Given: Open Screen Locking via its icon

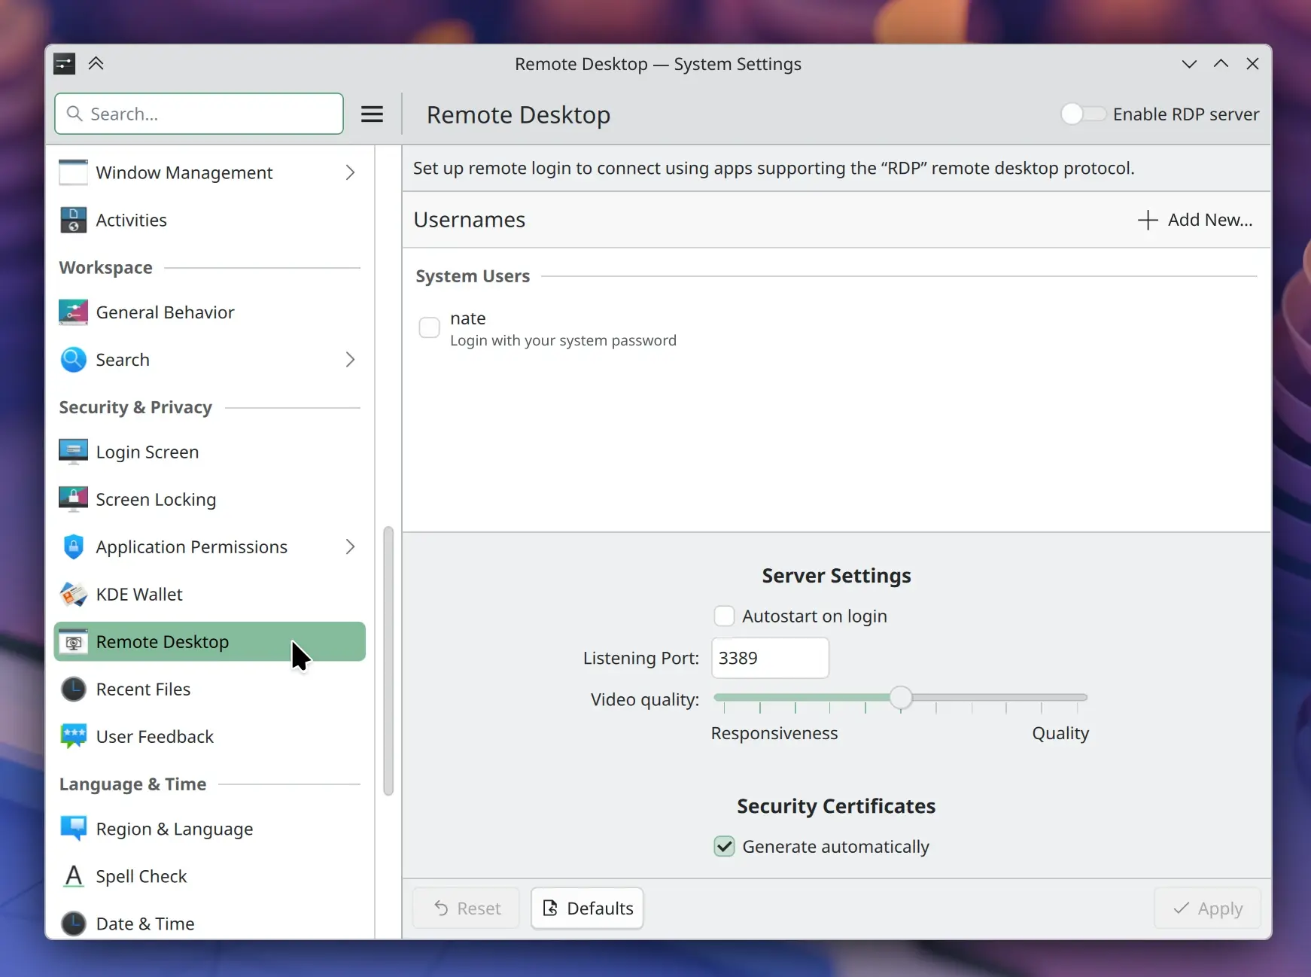Looking at the screenshot, I should point(73,500).
